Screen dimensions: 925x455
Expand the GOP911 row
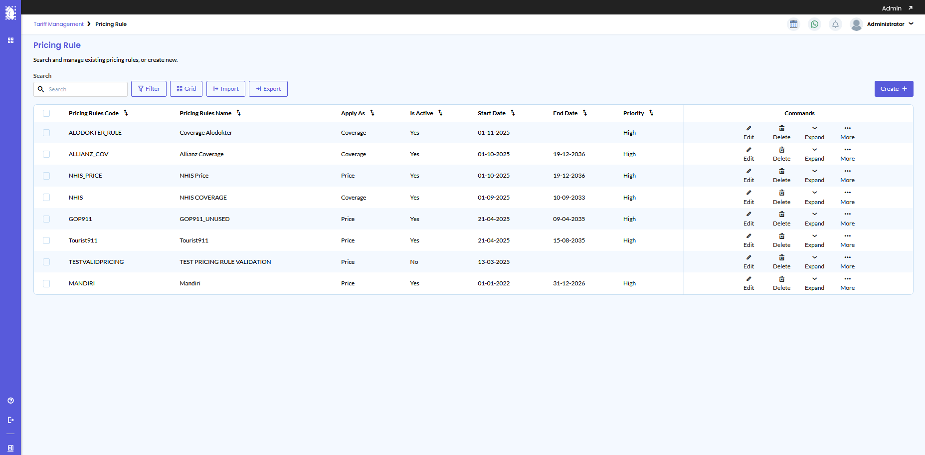click(x=814, y=219)
